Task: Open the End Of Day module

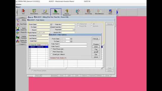Action: (x=88, y=12)
